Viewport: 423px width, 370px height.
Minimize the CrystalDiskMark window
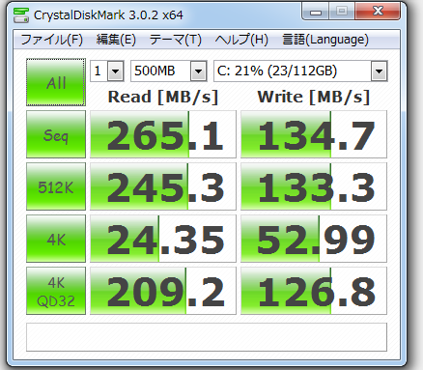coord(316,12)
